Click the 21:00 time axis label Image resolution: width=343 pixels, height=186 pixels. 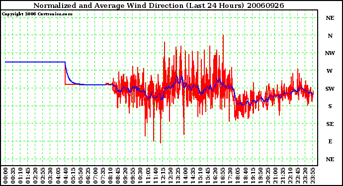(275, 176)
